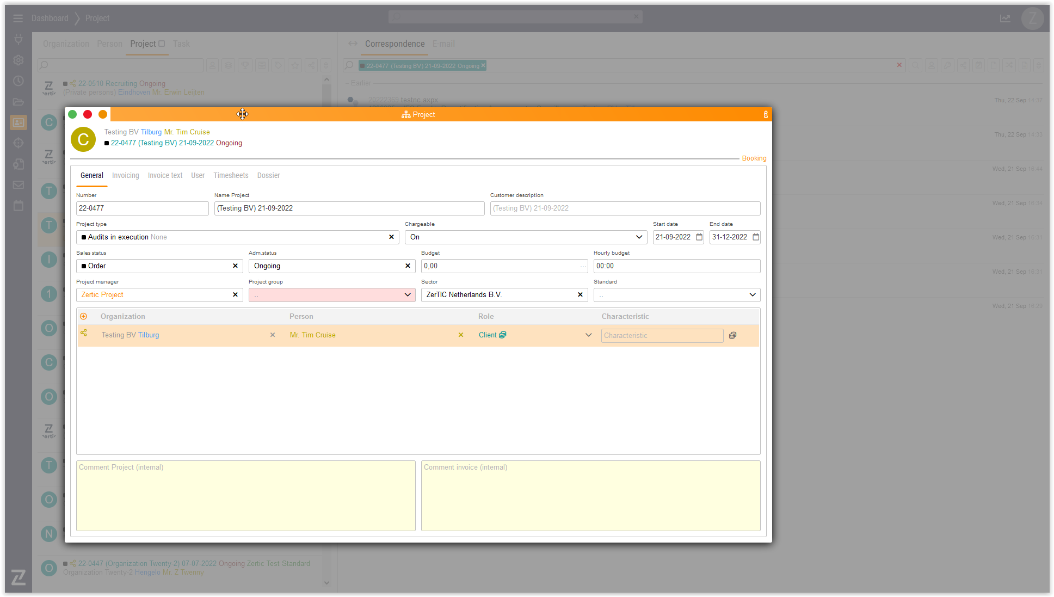Screen dimensions: 1054x597
Task: Open the Timesheets tab
Action: click(231, 175)
